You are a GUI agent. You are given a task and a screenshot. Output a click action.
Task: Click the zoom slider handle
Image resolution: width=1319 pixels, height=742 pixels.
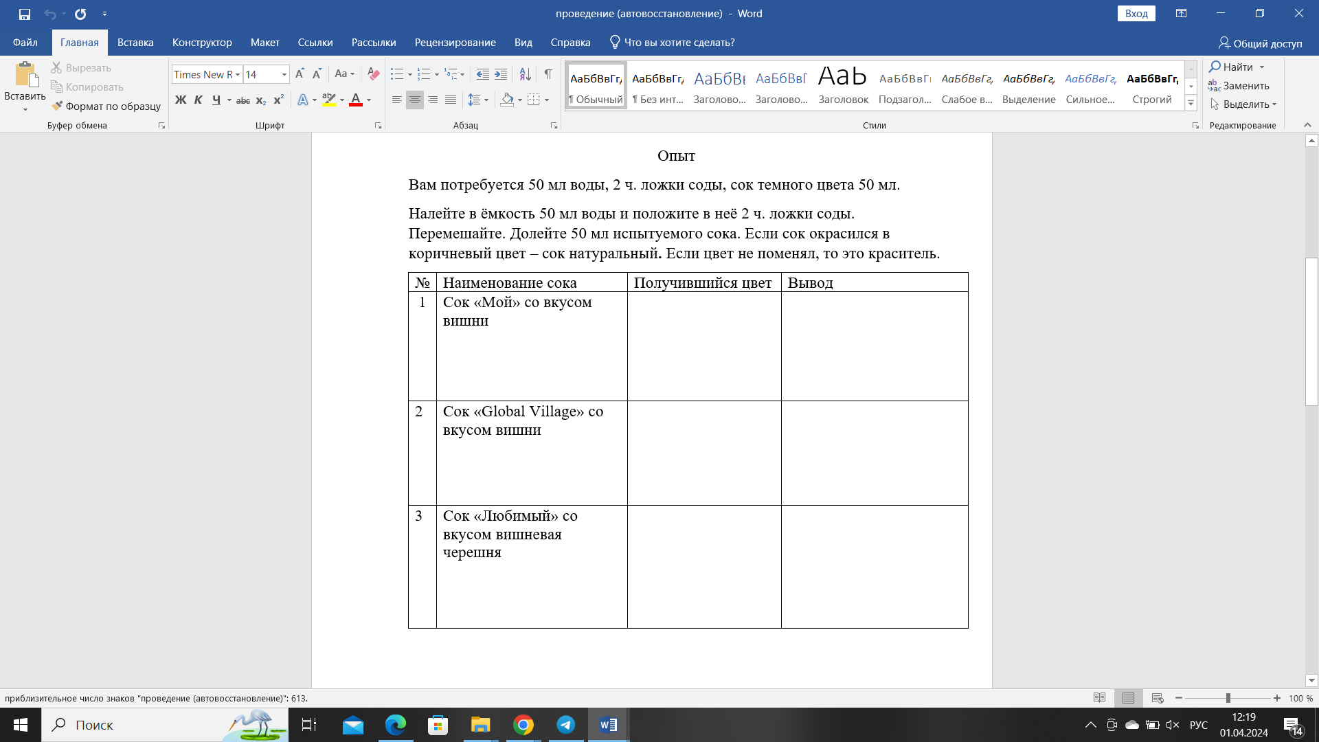point(1228,698)
